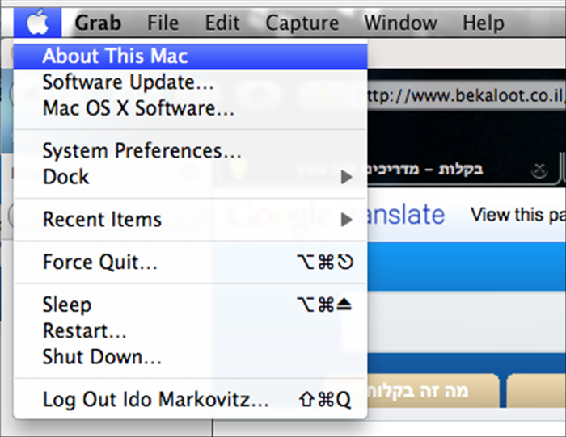Choose Shut Down from the menu
This screenshot has height=437, width=566.
[191, 356]
